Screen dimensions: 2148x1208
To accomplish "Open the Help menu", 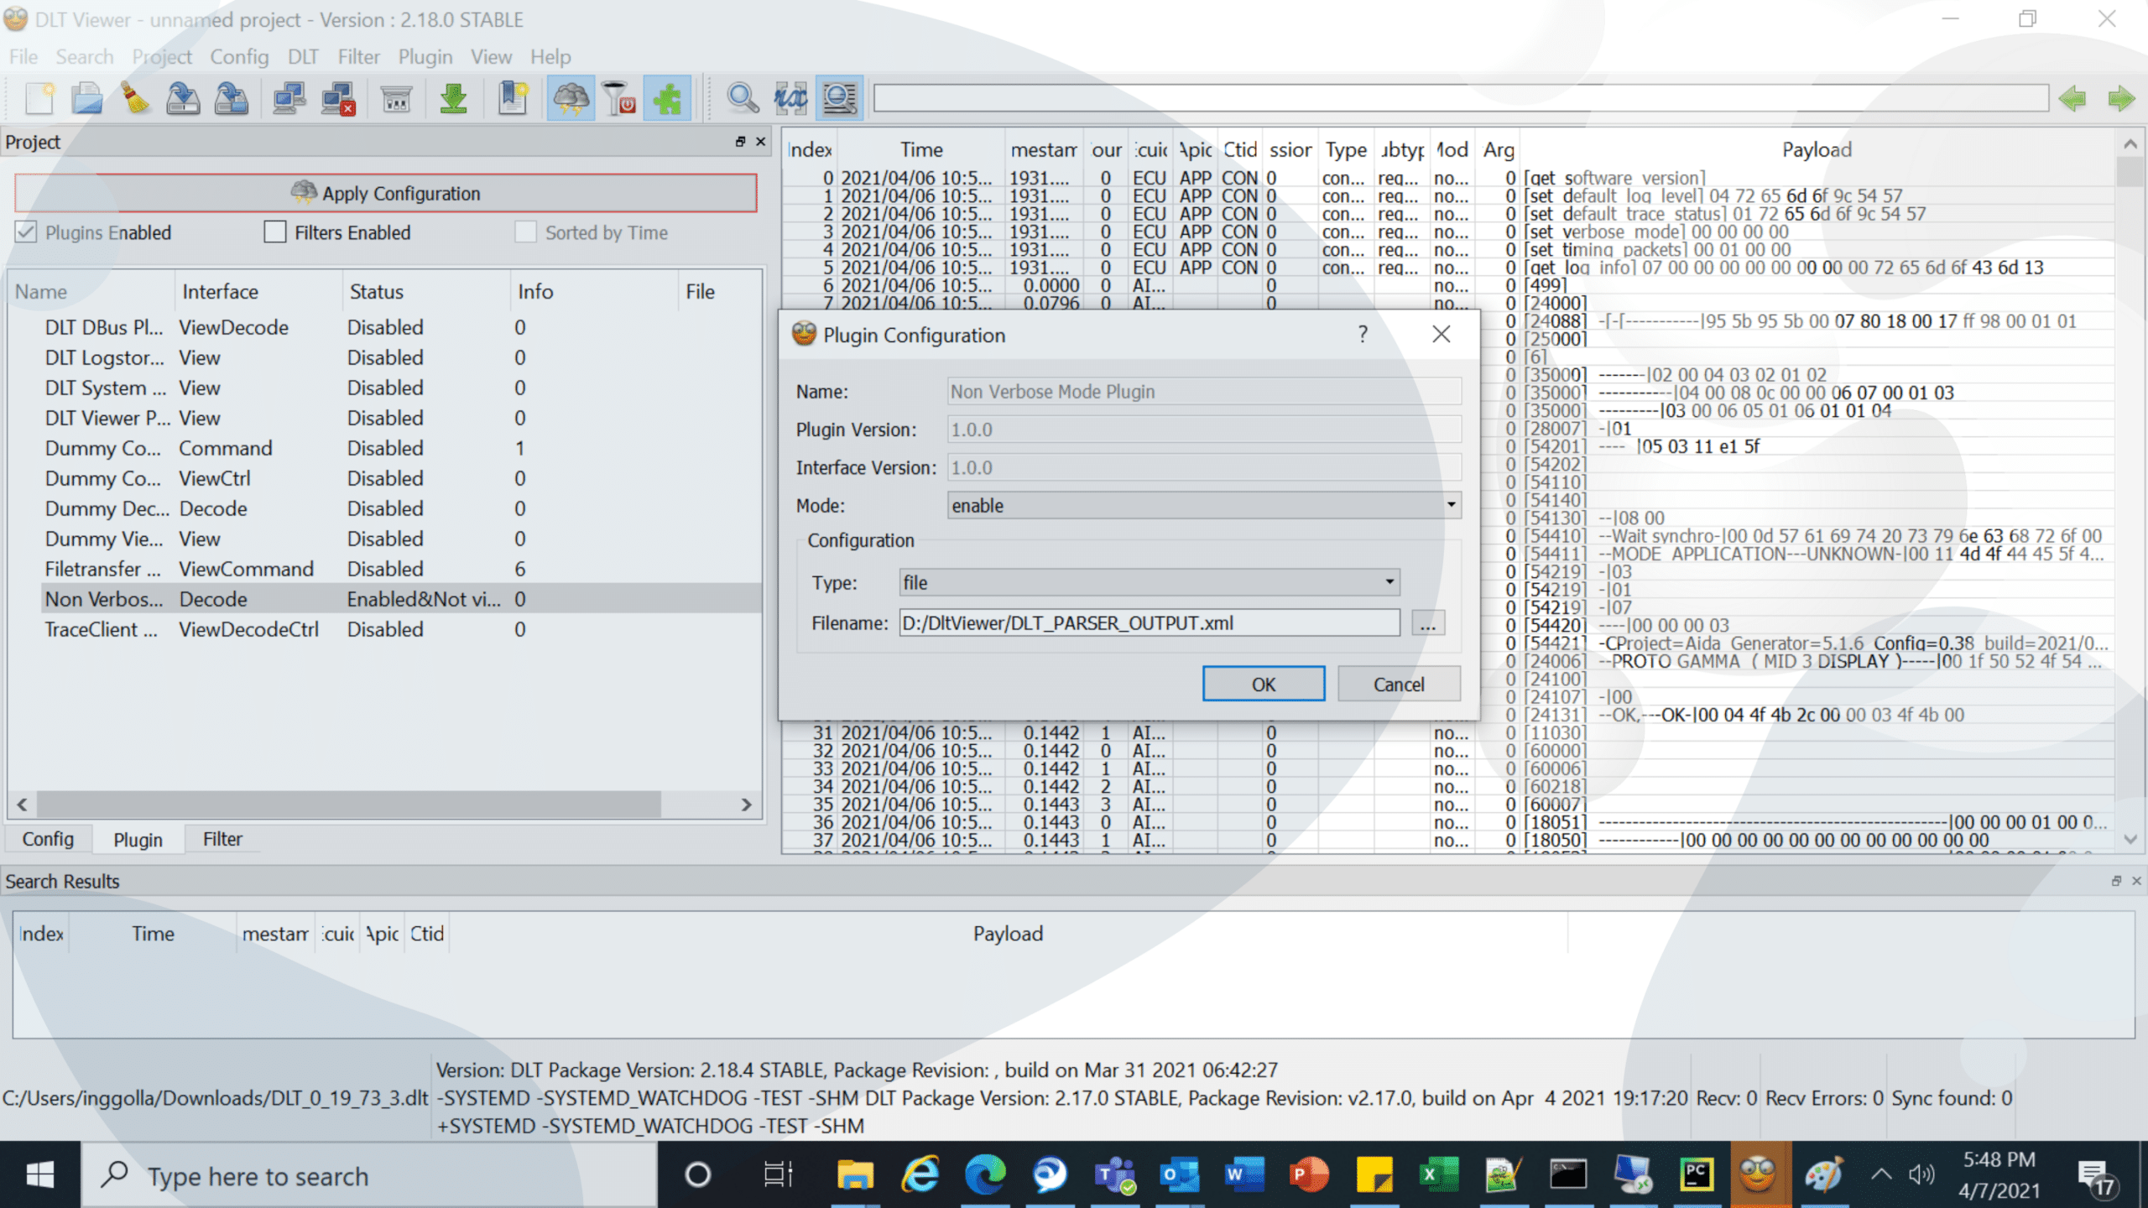I will coord(550,57).
